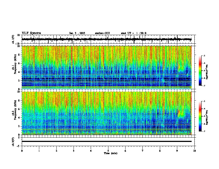This screenshot has height=169, width=219.
Task: Click time axis tick label '2'
Action: tap(56, 151)
